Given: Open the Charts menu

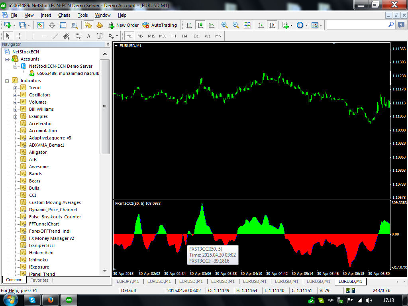Looking at the screenshot, I should tap(64, 15).
